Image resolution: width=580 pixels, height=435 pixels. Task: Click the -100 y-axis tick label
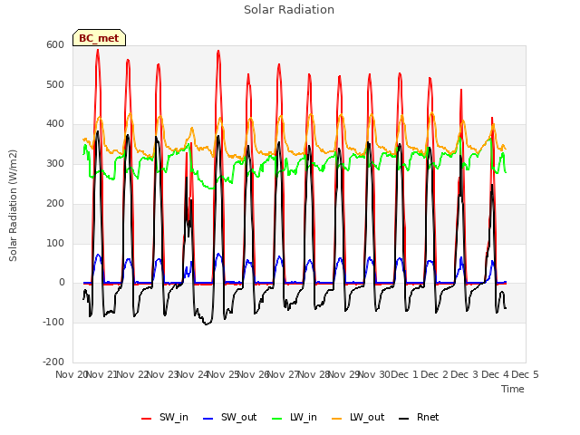click(53, 323)
